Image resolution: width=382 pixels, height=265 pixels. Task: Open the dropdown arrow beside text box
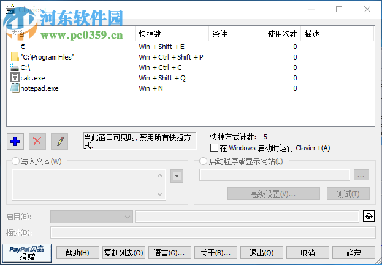(177, 176)
